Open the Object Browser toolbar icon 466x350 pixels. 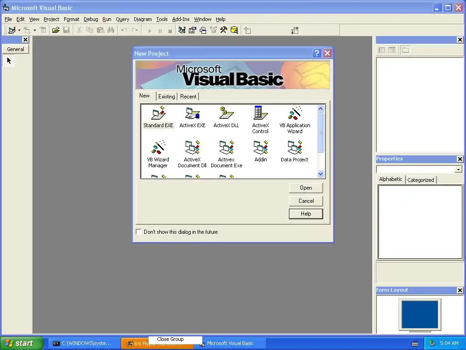tap(213, 30)
